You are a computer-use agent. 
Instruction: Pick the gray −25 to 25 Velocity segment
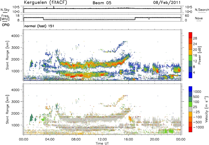pos(190,109)
